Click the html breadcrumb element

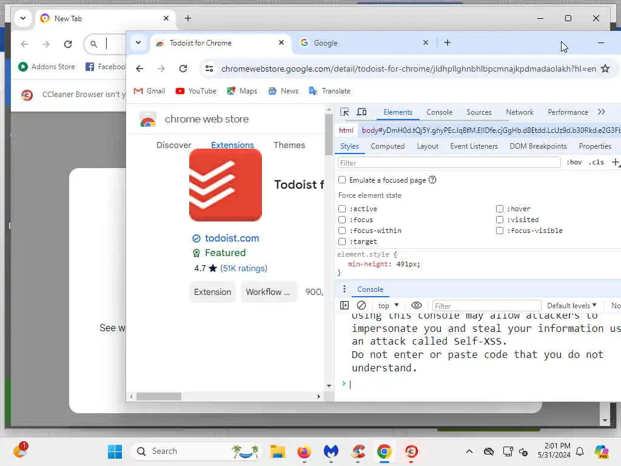tap(346, 130)
